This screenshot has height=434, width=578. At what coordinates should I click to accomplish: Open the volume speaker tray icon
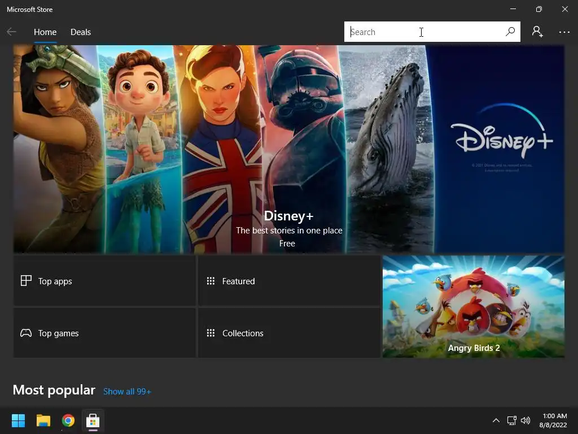(526, 420)
